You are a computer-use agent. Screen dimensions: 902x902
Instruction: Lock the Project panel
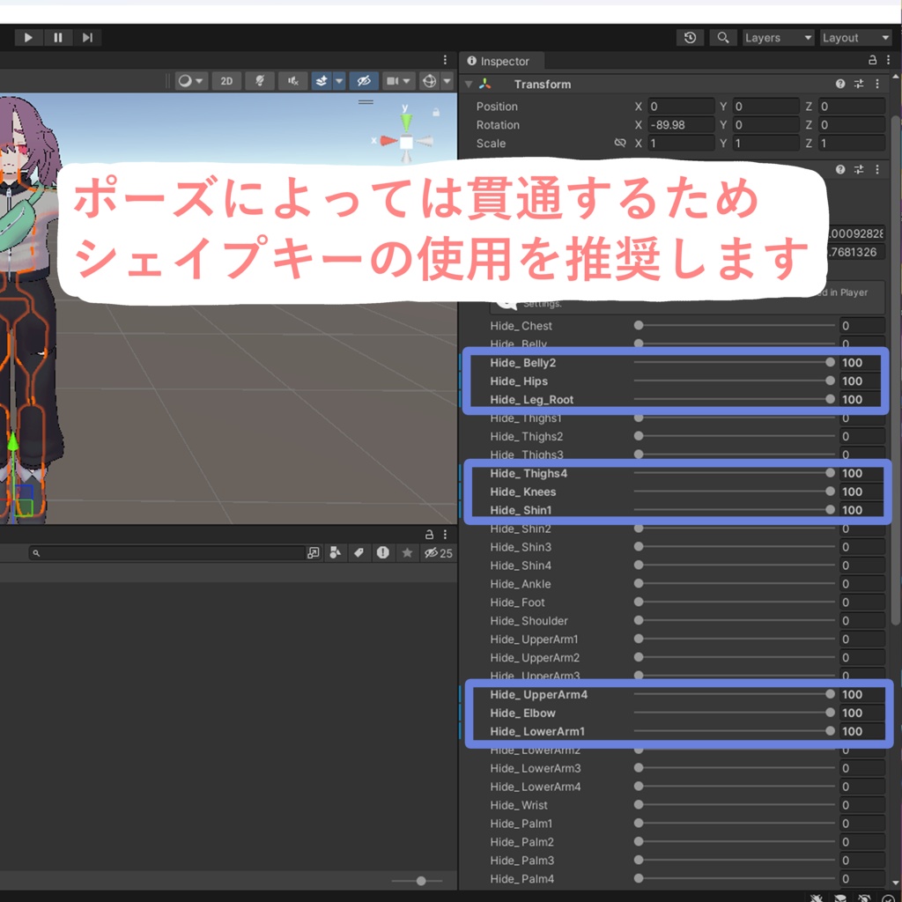(429, 535)
